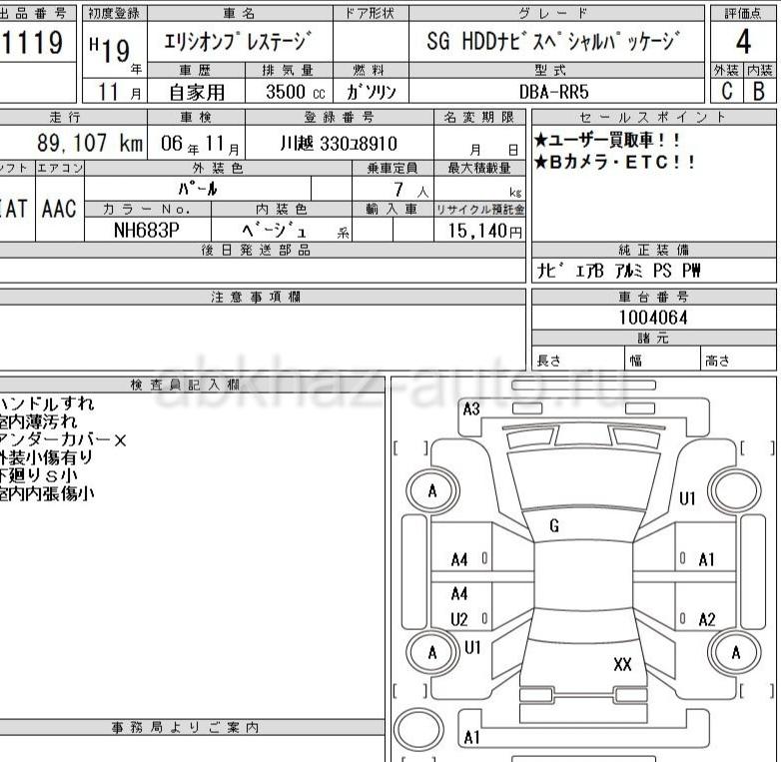
Task: Click the セールスポイント header
Action: [x=653, y=117]
